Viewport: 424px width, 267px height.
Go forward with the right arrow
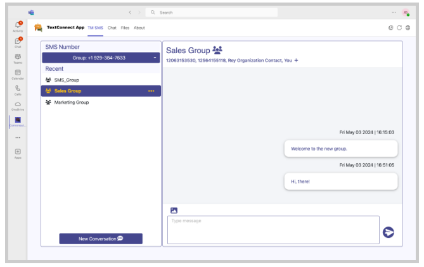[x=139, y=13]
